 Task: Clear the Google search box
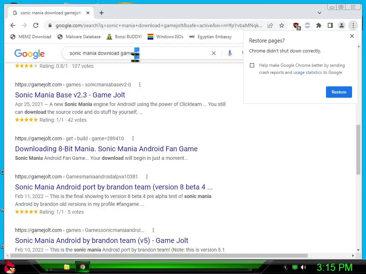coord(214,53)
